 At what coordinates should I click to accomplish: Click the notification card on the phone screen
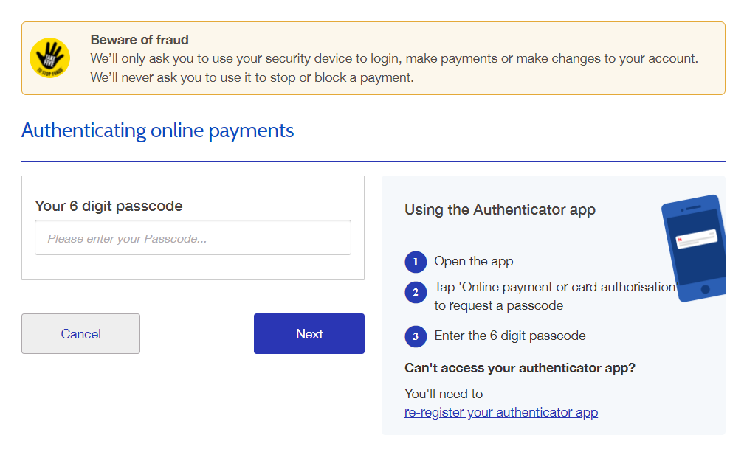(x=696, y=240)
